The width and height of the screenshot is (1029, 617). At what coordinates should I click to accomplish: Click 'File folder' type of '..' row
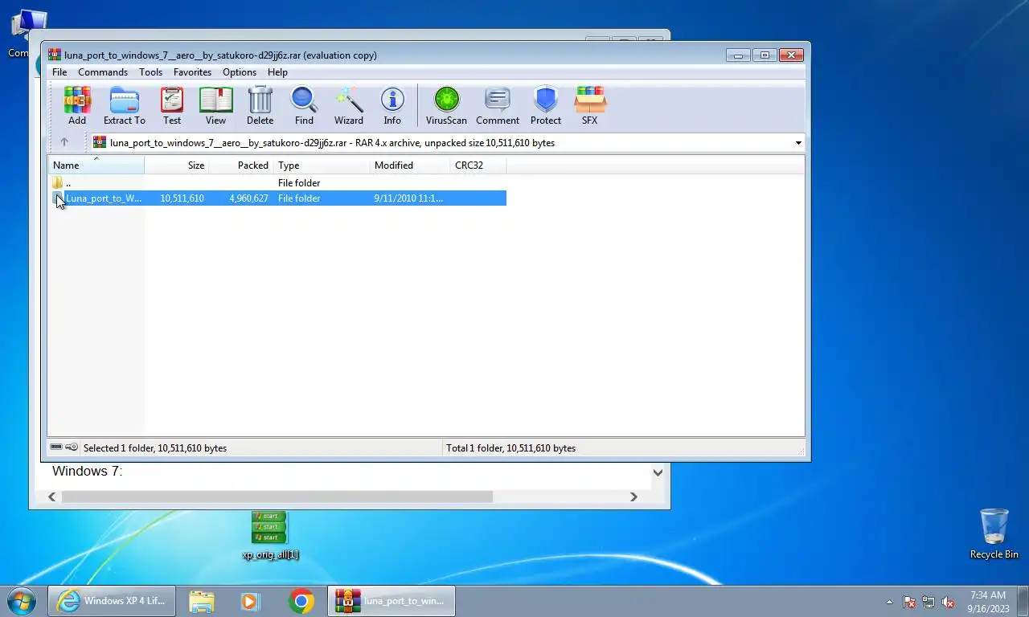point(299,183)
